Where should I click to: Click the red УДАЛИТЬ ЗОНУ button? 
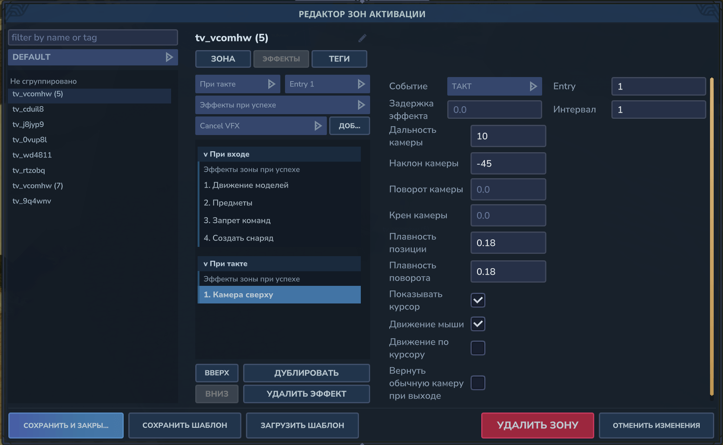[537, 426]
